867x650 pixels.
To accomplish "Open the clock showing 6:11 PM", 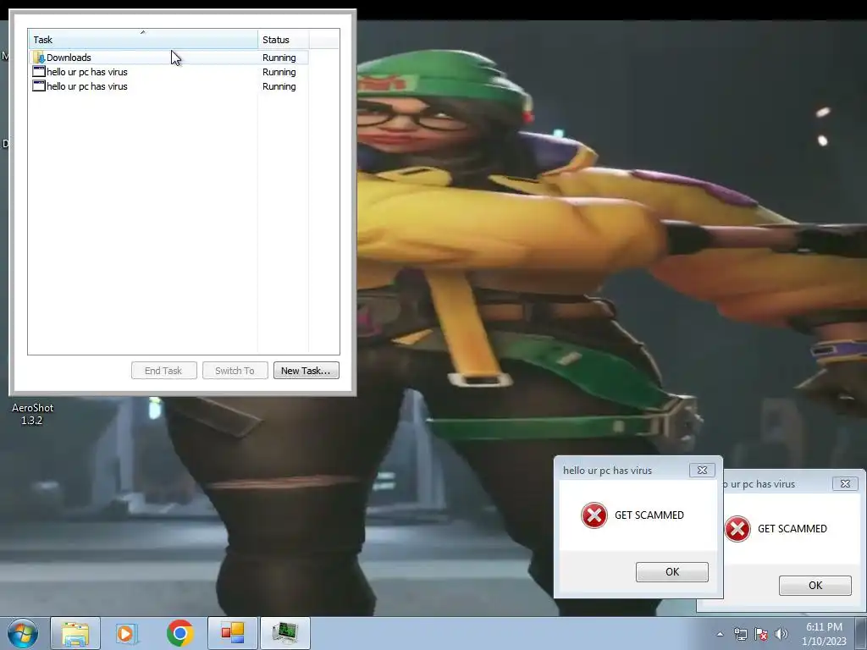I will 824,634.
